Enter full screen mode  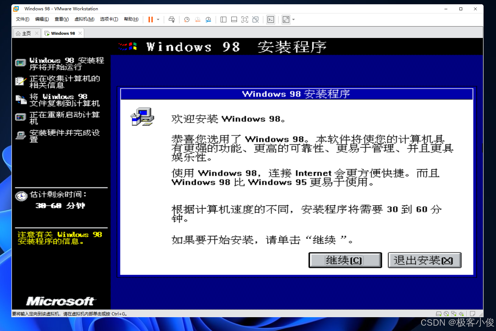click(245, 20)
